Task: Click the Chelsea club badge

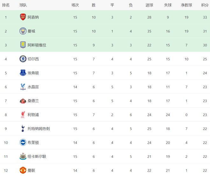Action: pyautogui.click(x=23, y=59)
